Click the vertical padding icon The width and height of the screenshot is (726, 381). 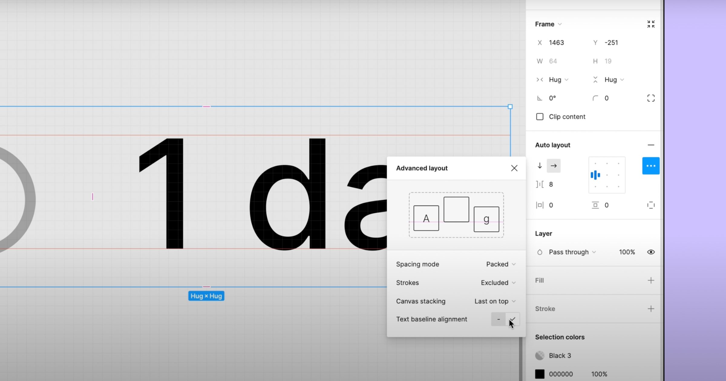point(595,205)
